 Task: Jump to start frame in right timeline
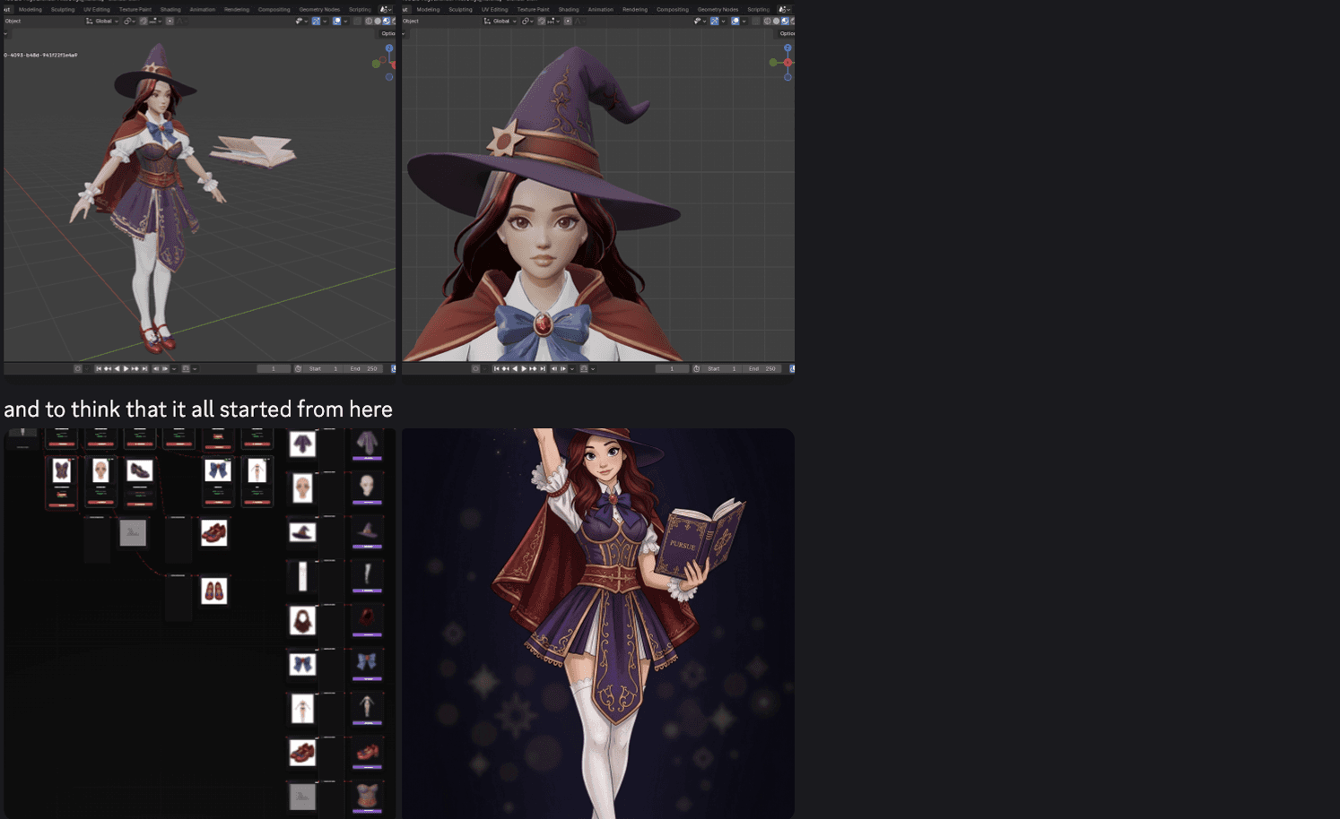pos(496,368)
